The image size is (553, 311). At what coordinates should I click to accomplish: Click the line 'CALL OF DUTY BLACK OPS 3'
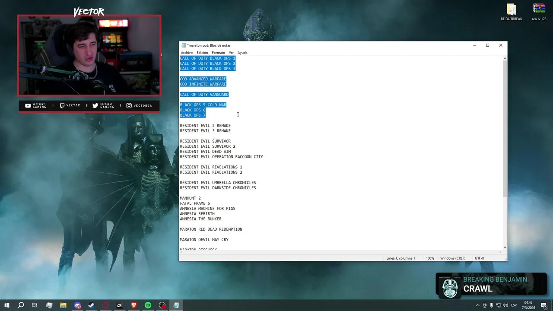[x=208, y=69]
